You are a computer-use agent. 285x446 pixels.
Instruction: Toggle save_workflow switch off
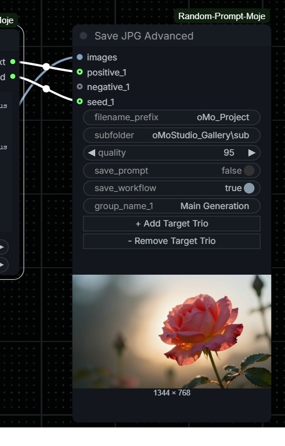pyautogui.click(x=249, y=188)
